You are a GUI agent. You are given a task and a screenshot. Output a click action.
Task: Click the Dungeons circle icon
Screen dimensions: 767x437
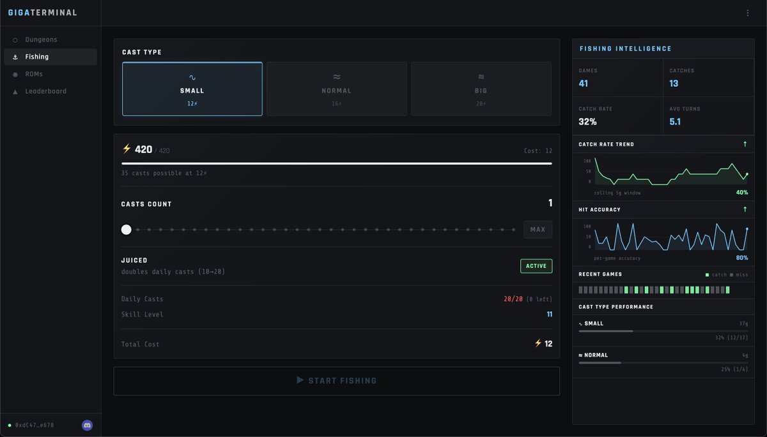15,40
